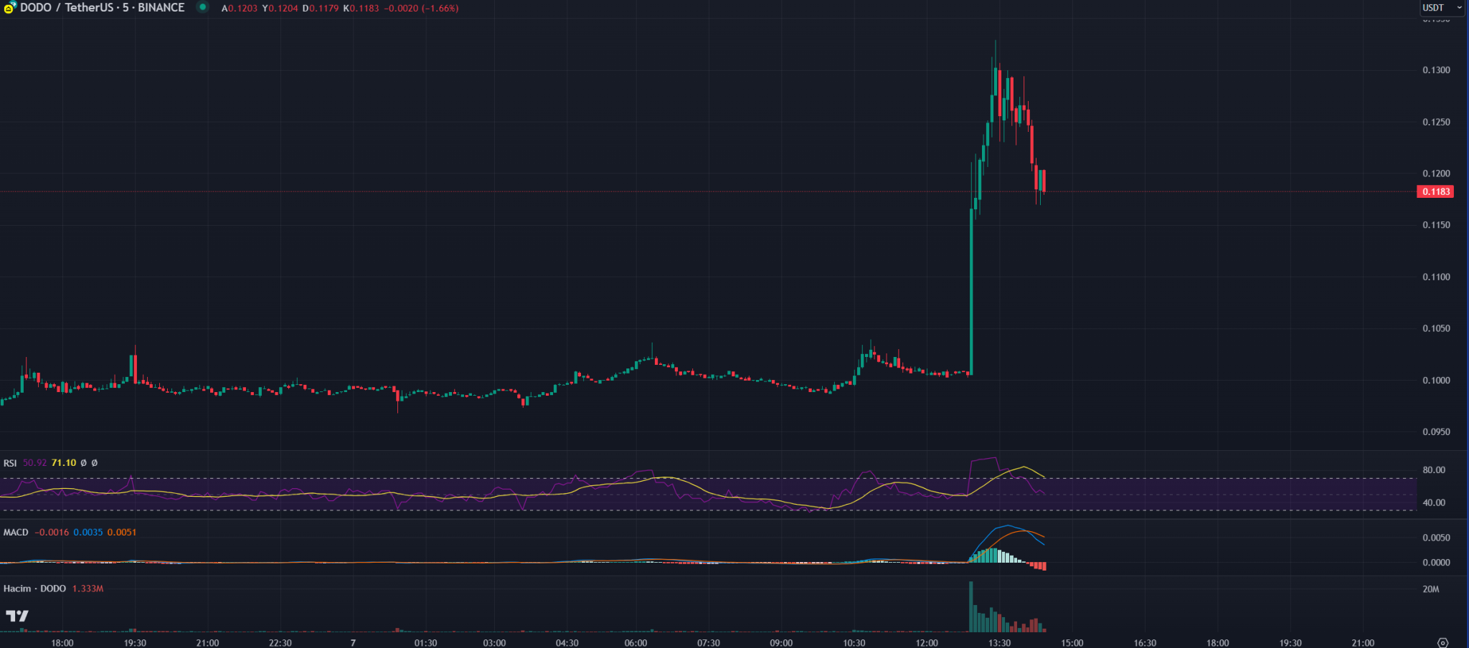Click the day 7 date marker

[353, 643]
